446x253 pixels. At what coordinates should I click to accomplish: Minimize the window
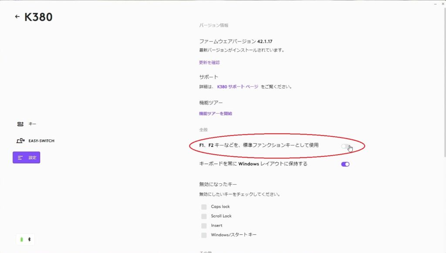(x=435, y=4)
